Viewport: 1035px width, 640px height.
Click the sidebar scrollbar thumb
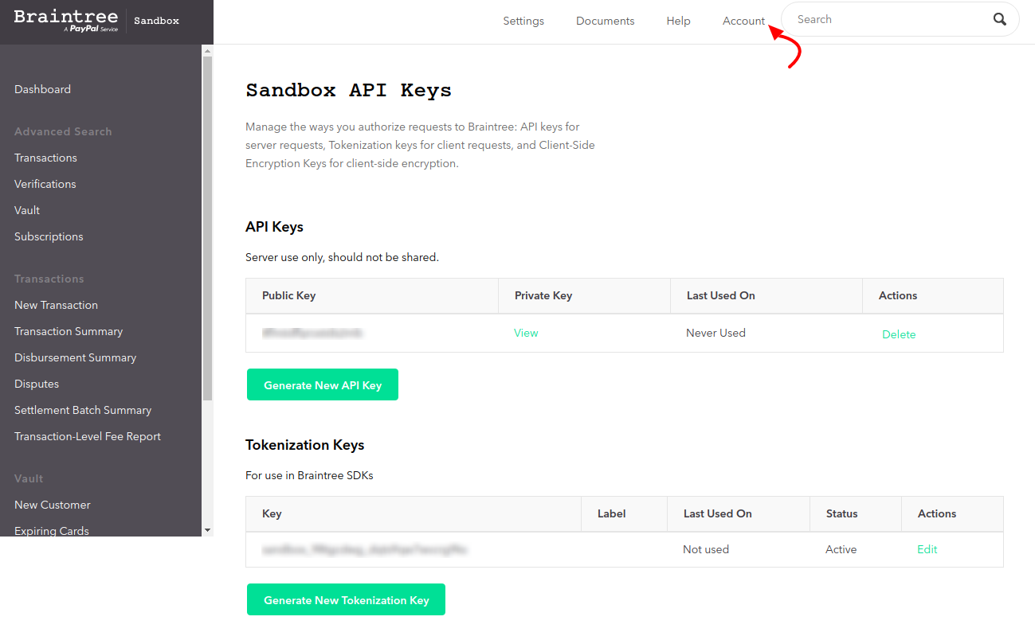[x=207, y=228]
